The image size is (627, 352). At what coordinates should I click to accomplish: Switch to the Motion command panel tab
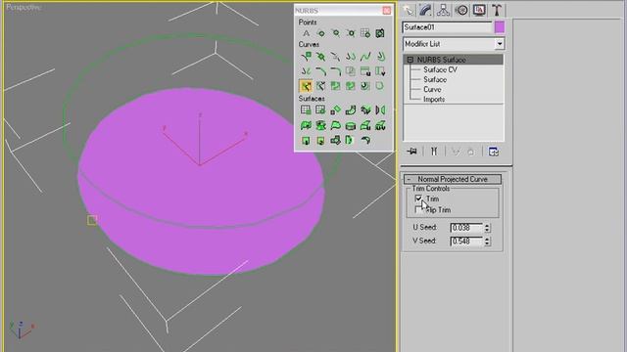[x=461, y=10]
